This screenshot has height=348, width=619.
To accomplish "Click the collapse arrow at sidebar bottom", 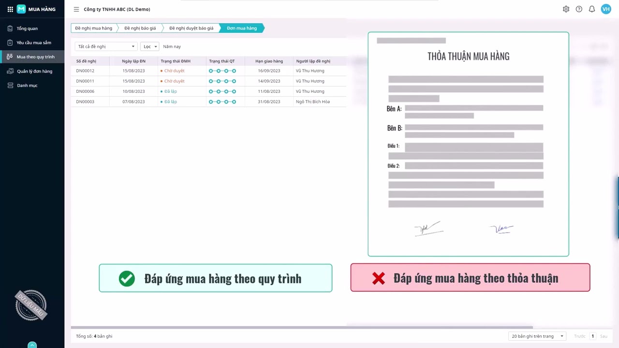I will coord(32,345).
